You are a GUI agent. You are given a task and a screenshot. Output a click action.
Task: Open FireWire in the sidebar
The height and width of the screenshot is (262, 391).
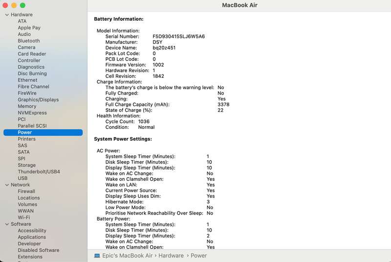click(x=27, y=93)
